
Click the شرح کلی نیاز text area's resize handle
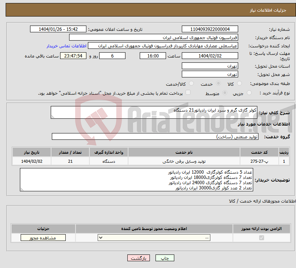[x=53, y=117]
